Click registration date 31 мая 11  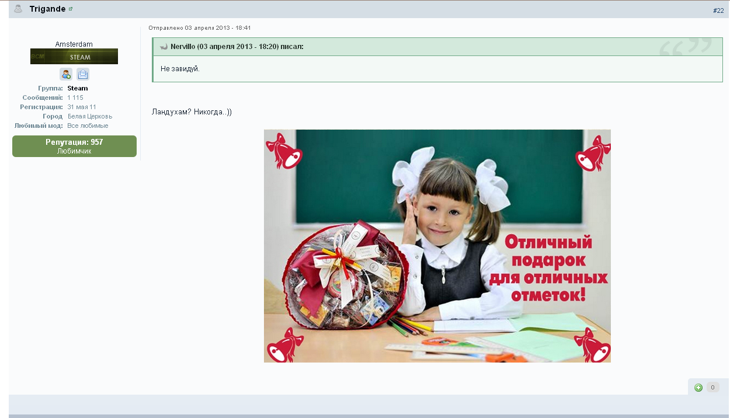tap(82, 107)
